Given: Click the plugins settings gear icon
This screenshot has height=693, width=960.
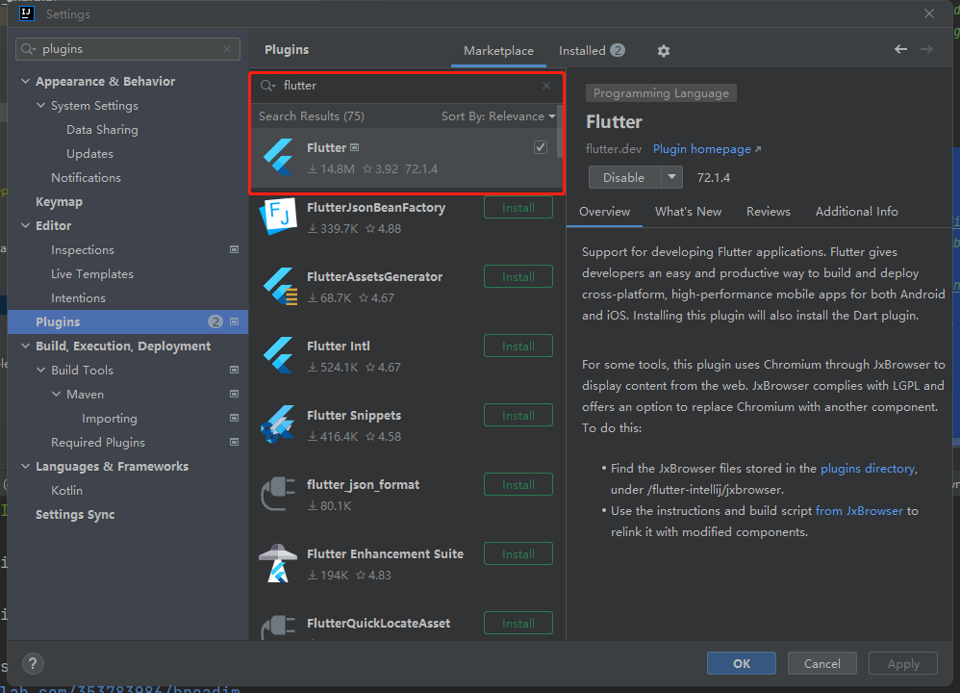Looking at the screenshot, I should pos(663,51).
